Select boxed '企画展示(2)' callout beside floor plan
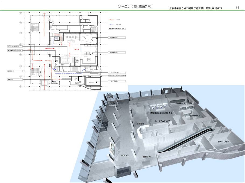This screenshot has height=183, width=245. [x=117, y=38]
